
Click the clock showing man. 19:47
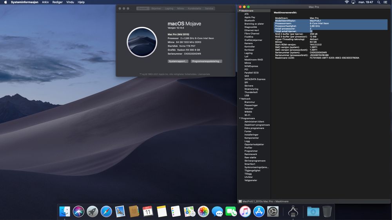tap(365, 2)
